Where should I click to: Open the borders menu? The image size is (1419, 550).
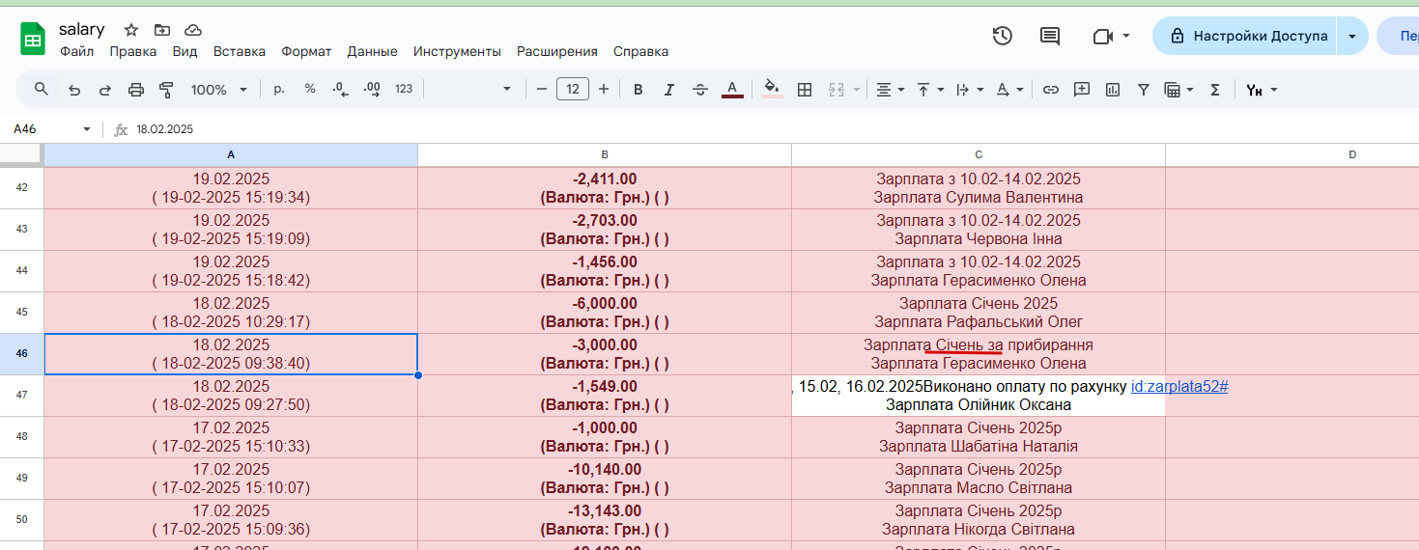pyautogui.click(x=804, y=89)
